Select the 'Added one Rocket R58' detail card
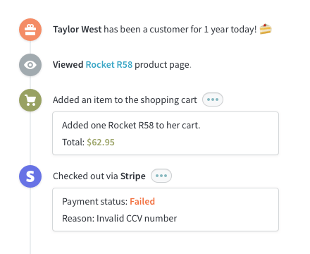This screenshot has height=254, width=310. tap(166, 133)
